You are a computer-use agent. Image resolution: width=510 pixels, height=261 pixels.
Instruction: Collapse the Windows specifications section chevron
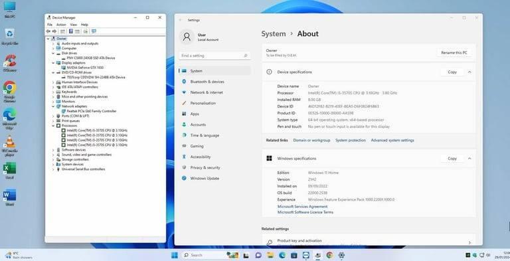point(469,159)
